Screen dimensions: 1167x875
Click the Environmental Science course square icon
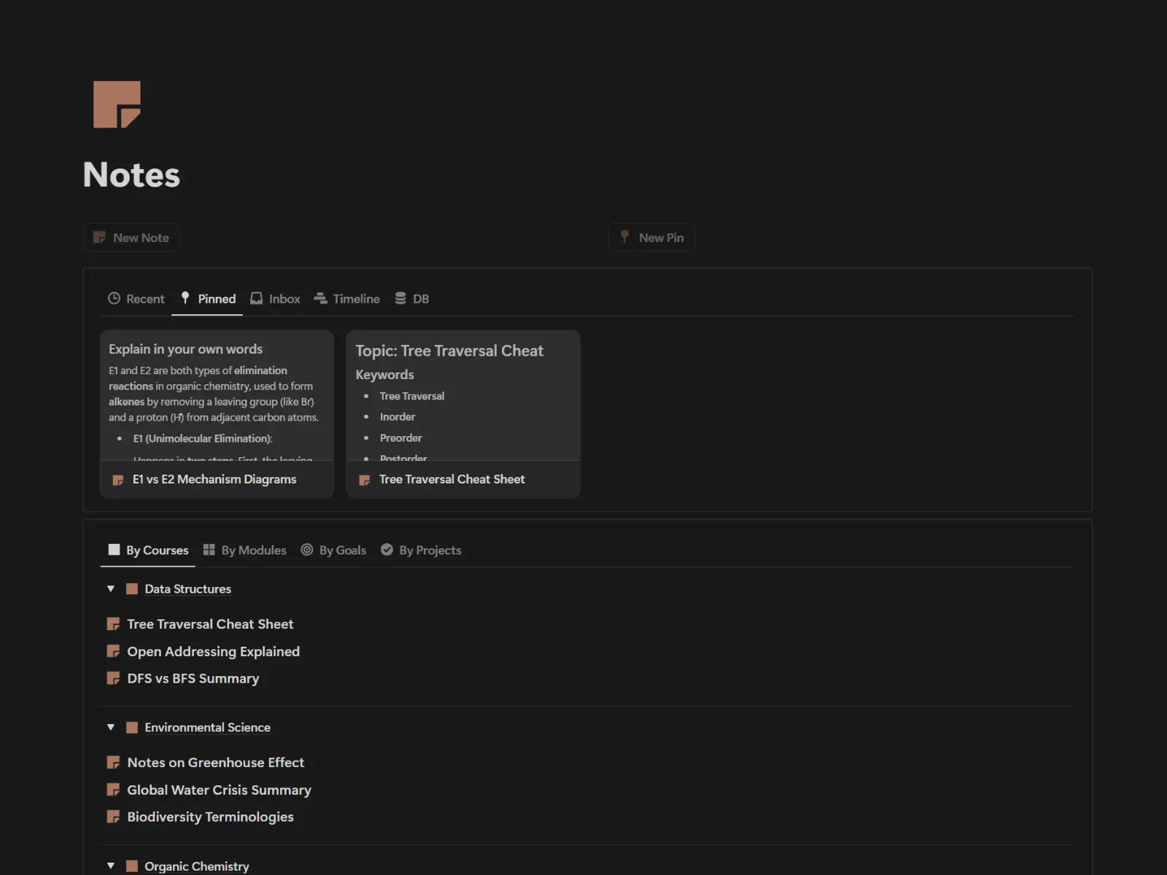tap(132, 728)
